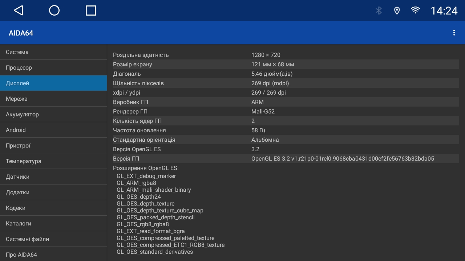Select the Mali-G52 renderer value
This screenshot has height=261, width=465.
coord(263,112)
